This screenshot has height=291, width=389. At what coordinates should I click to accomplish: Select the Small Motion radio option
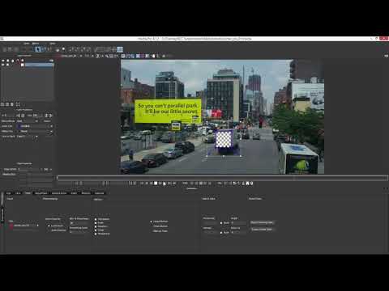tap(152, 226)
